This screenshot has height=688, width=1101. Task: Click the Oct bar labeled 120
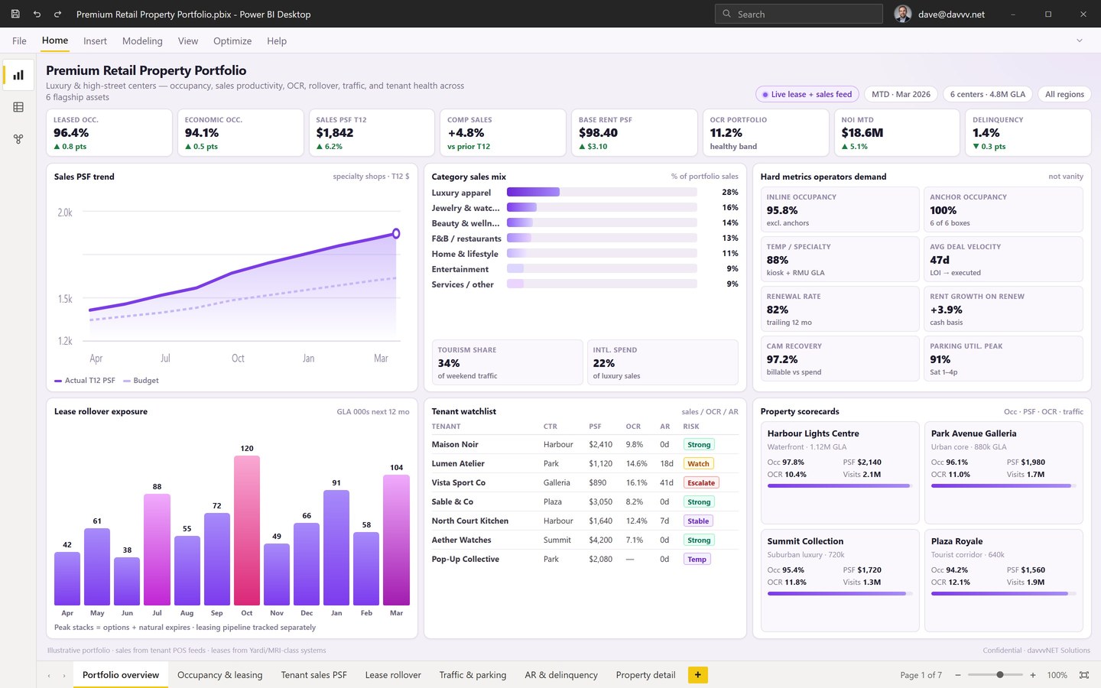pos(246,531)
